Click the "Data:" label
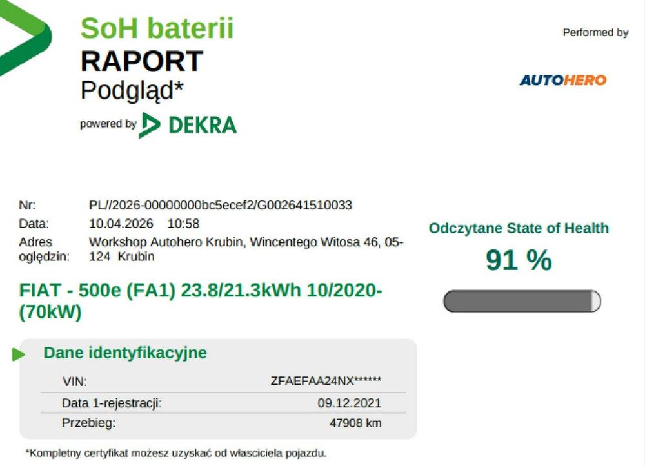645x466 pixels. click(34, 224)
